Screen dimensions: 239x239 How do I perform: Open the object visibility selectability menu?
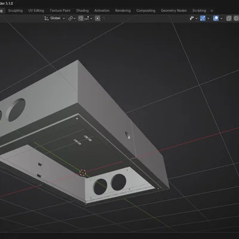193,19
